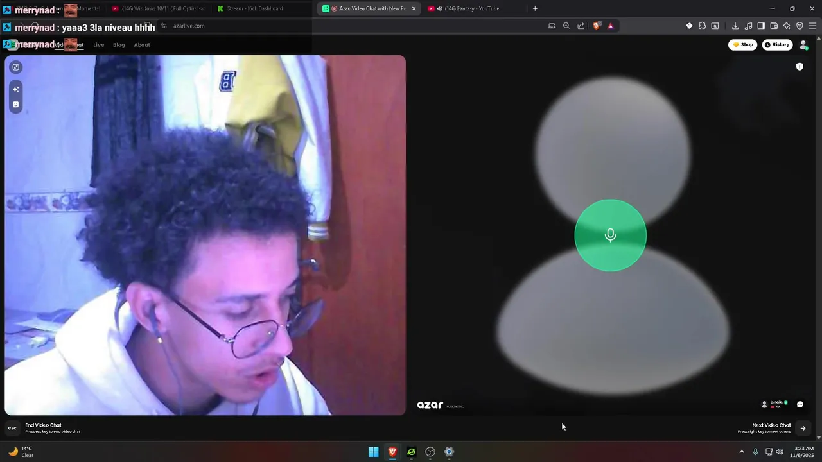Click the esc End Video Chat key
822x462 pixels.
[12, 428]
